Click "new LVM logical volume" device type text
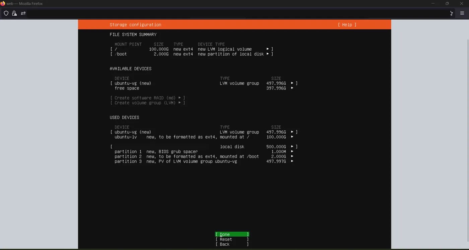 pos(225,49)
